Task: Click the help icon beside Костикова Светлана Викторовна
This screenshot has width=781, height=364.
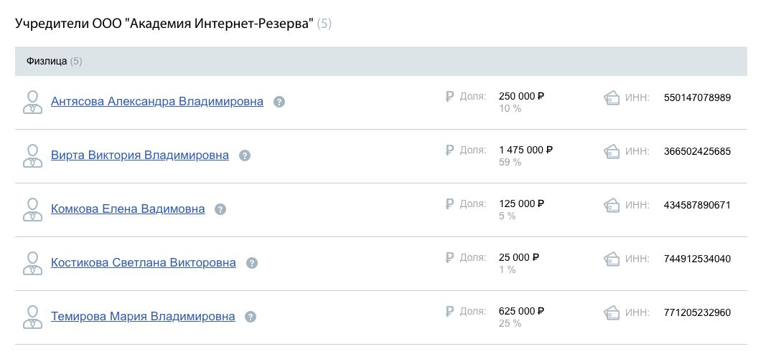Action: click(x=252, y=263)
